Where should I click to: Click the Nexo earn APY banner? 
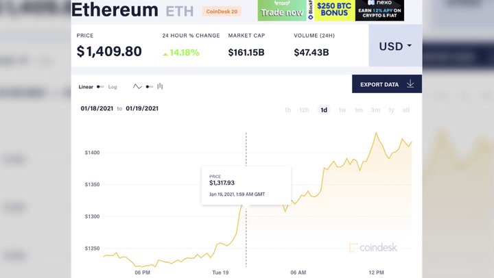tap(379, 10)
